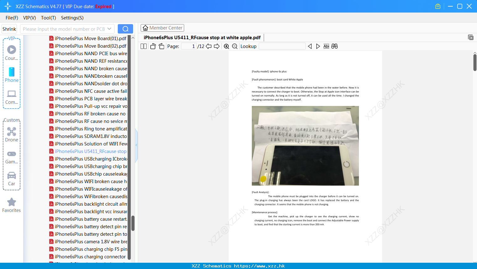Select the Drone category icon
The height and width of the screenshot is (269, 477).
12,131
